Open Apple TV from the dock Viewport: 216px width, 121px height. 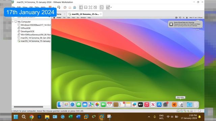click(x=140, y=105)
